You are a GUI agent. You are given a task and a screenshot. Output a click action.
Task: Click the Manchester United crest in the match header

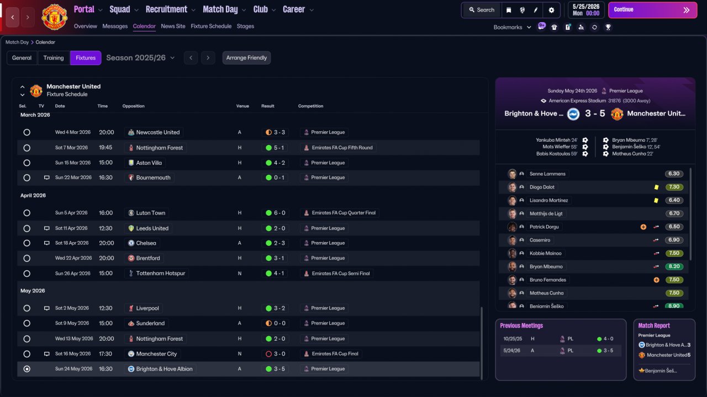coord(617,114)
